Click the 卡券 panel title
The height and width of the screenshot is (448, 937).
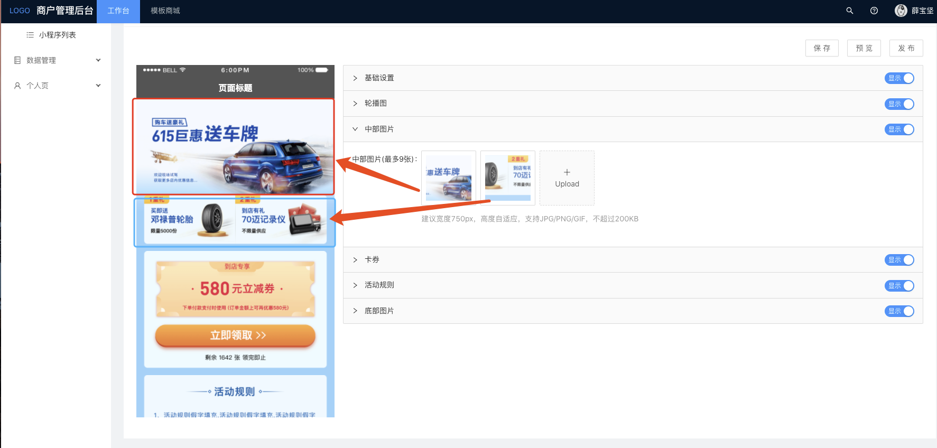[x=372, y=260]
